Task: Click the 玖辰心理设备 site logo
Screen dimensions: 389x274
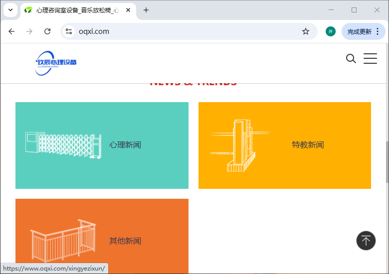Action: click(56, 63)
